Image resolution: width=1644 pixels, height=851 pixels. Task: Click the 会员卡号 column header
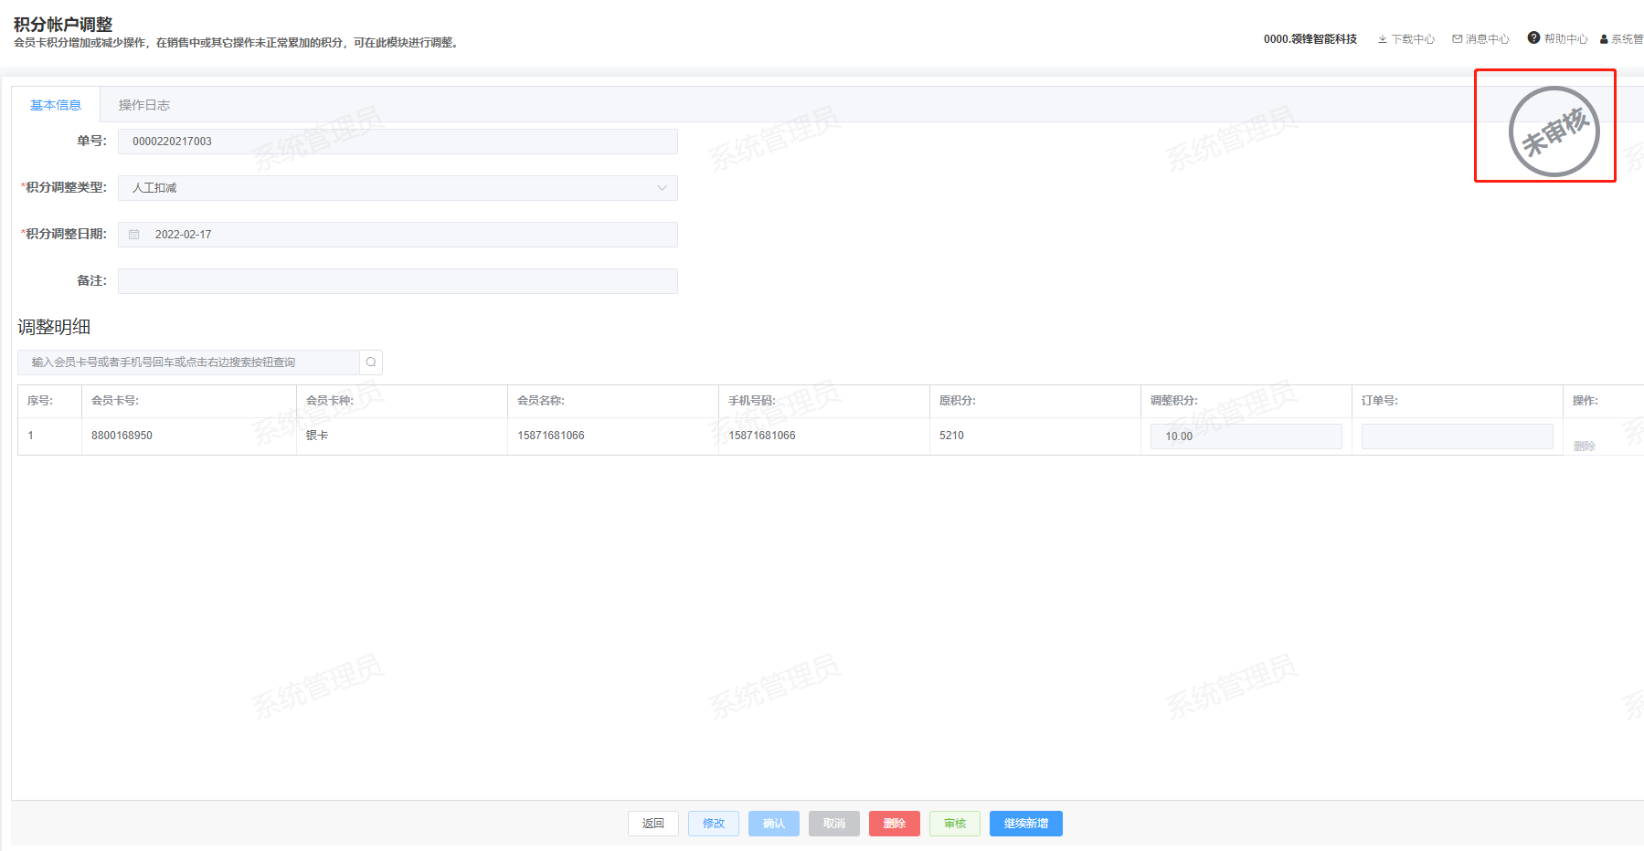pos(115,401)
